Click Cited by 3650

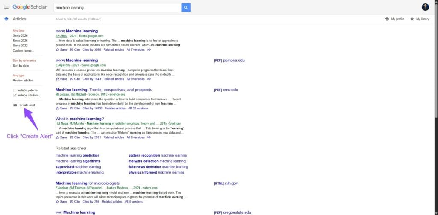click(x=92, y=50)
